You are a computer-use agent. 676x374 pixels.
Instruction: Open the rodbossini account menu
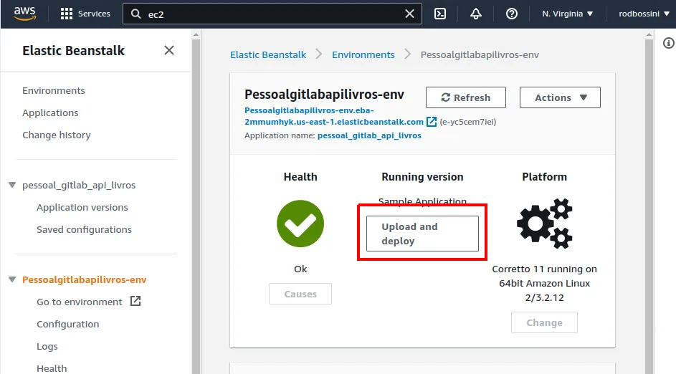pyautogui.click(x=644, y=14)
